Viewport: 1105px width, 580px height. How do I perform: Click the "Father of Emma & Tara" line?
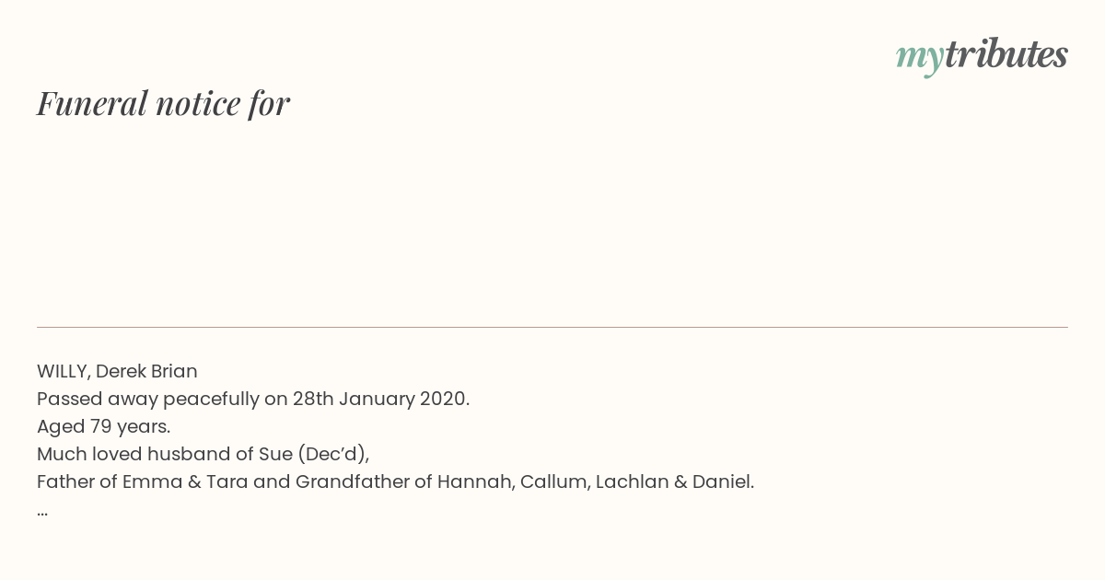[x=395, y=481]
